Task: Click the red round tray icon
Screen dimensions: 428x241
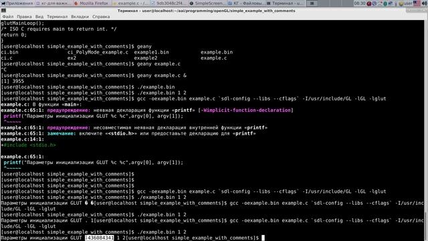Action: click(369, 3)
